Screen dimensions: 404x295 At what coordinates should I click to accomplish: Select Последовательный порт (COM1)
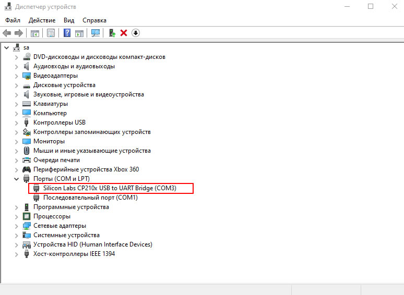click(90, 198)
